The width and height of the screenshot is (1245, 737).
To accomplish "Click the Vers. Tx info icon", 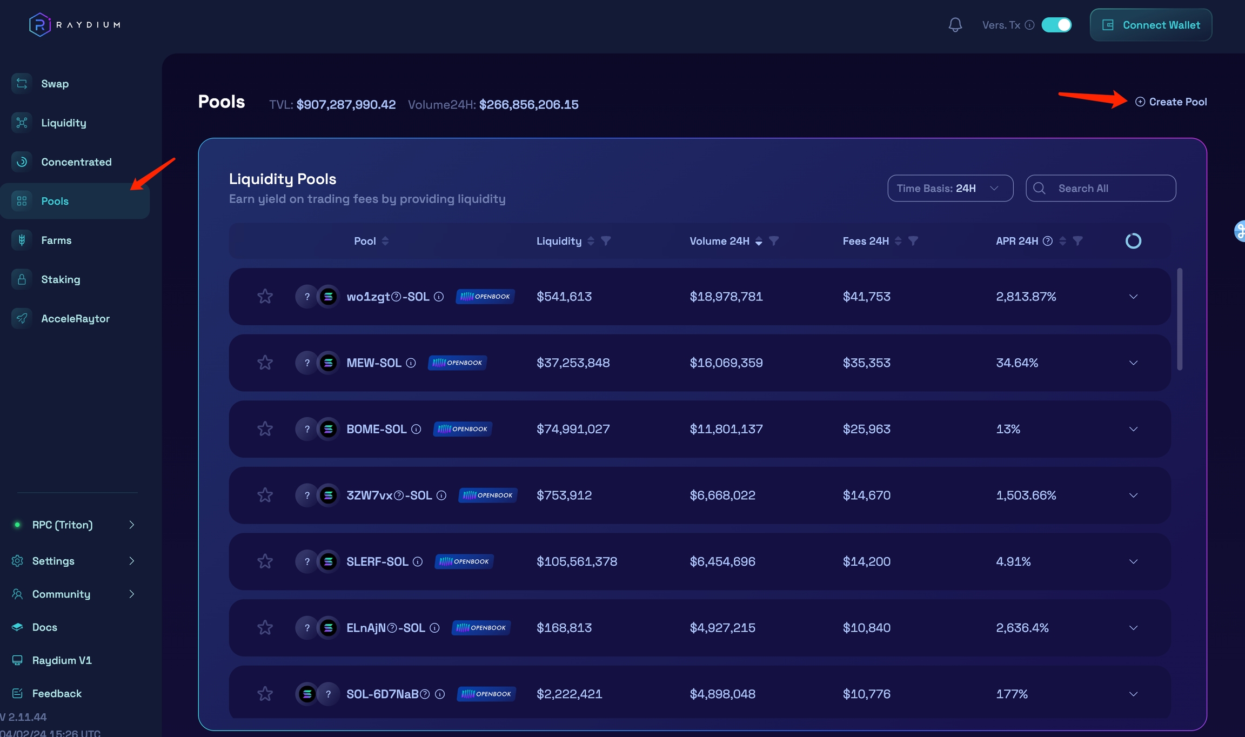I will pos(1029,25).
